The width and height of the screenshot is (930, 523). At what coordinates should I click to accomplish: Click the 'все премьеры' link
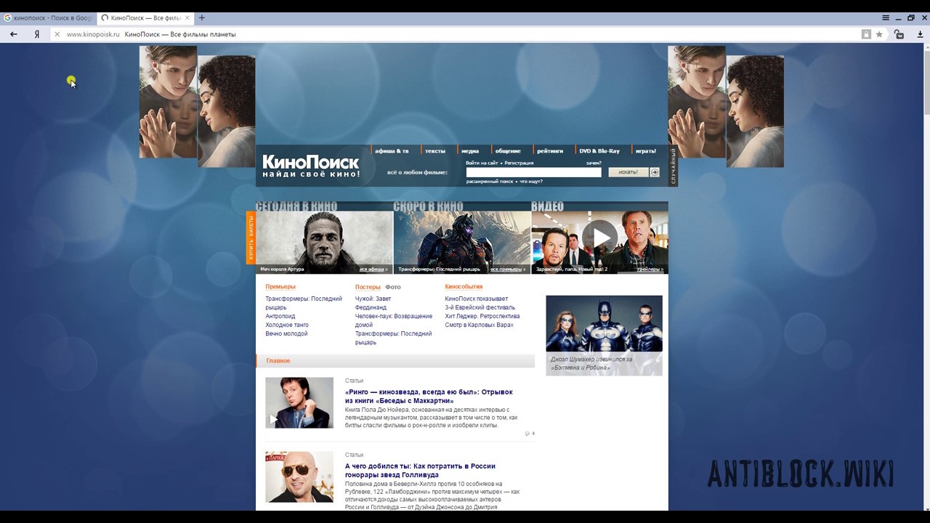[508, 269]
